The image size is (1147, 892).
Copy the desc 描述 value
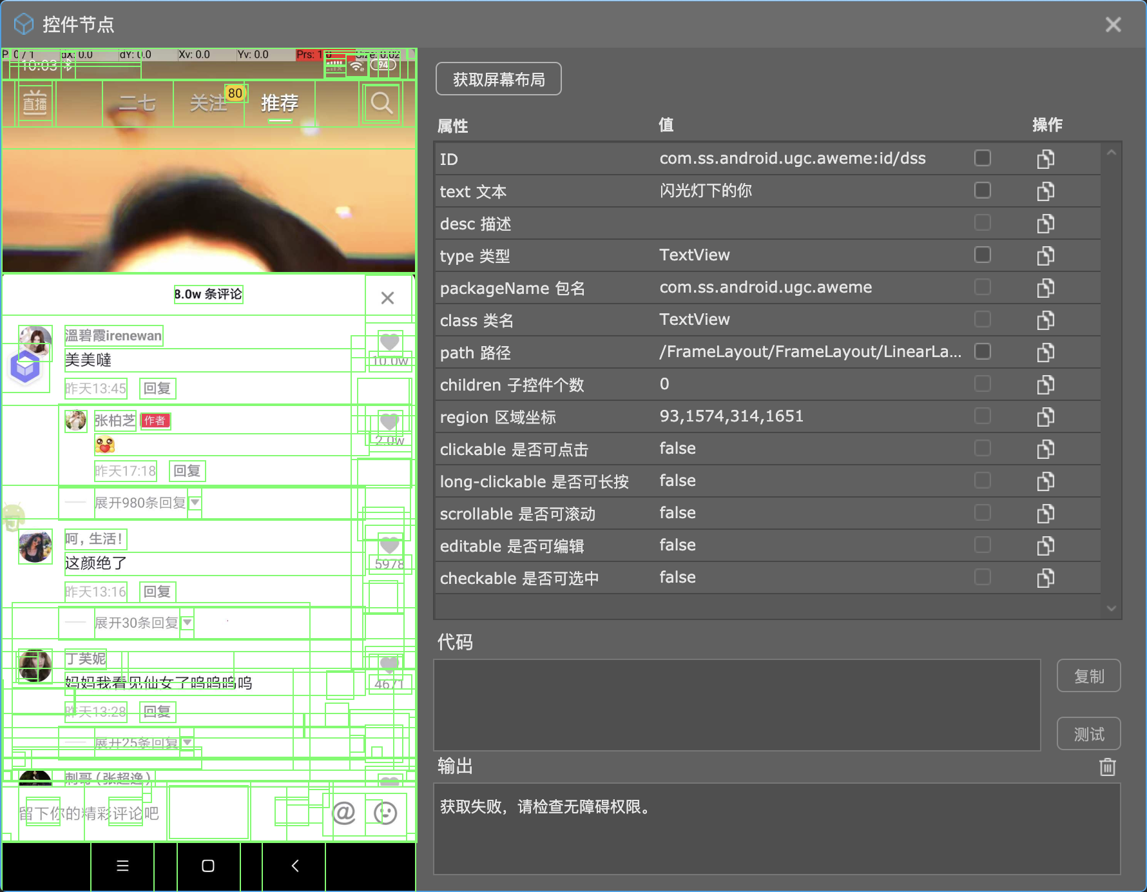click(x=1045, y=223)
